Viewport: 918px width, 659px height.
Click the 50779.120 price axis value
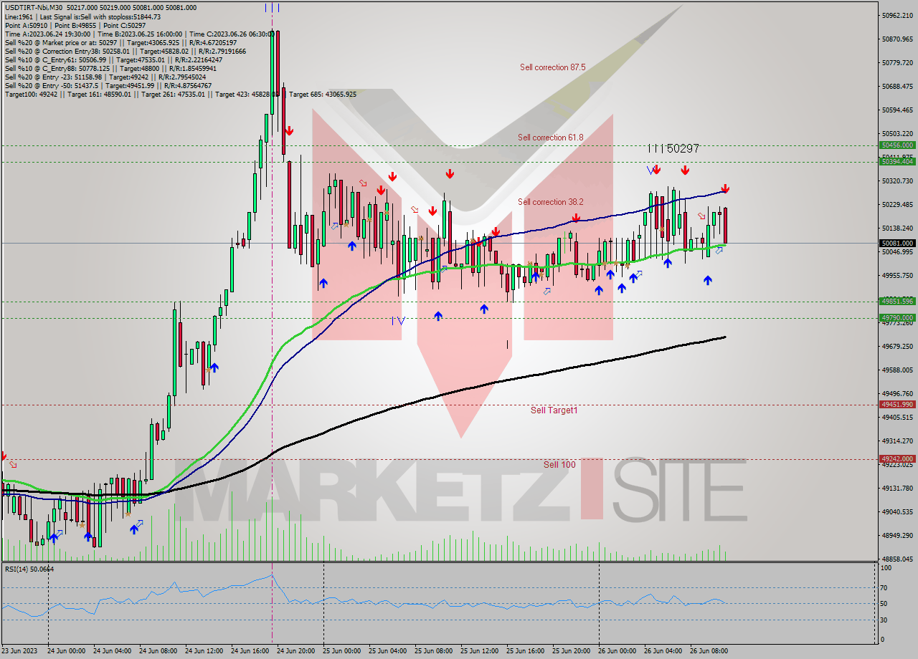(897, 62)
